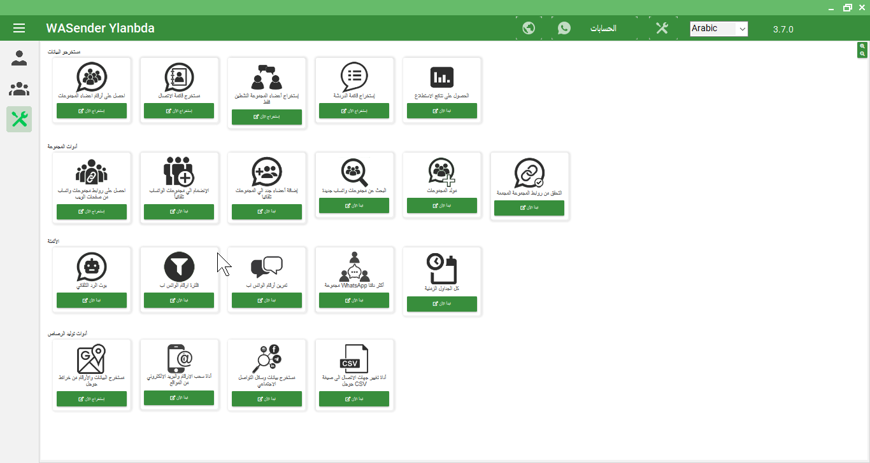Click start button under number filter card

(179, 300)
